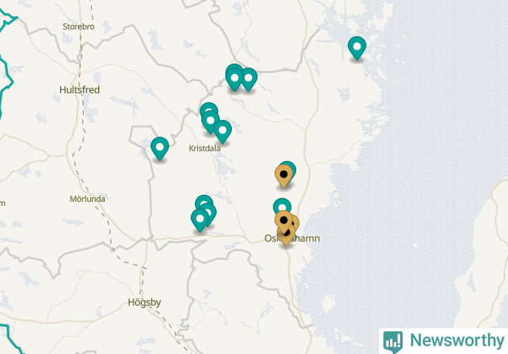This screenshot has width=508, height=354.
Task: Click the teal pin just above Kristdala label
Action: 222,131
